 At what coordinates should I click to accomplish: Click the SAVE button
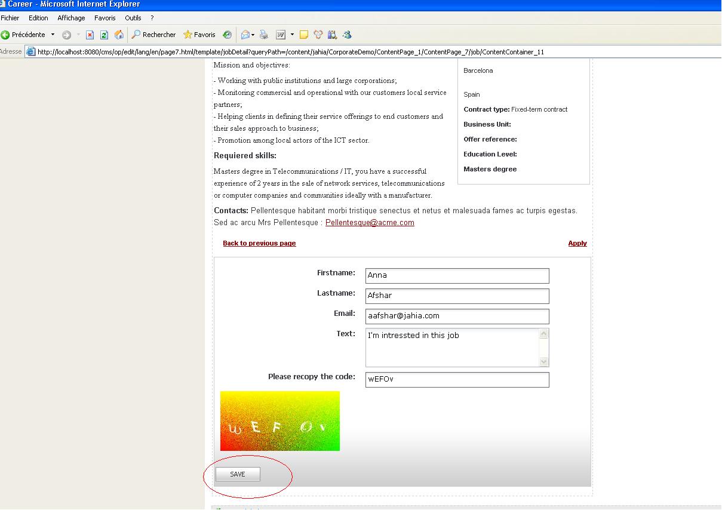238,474
